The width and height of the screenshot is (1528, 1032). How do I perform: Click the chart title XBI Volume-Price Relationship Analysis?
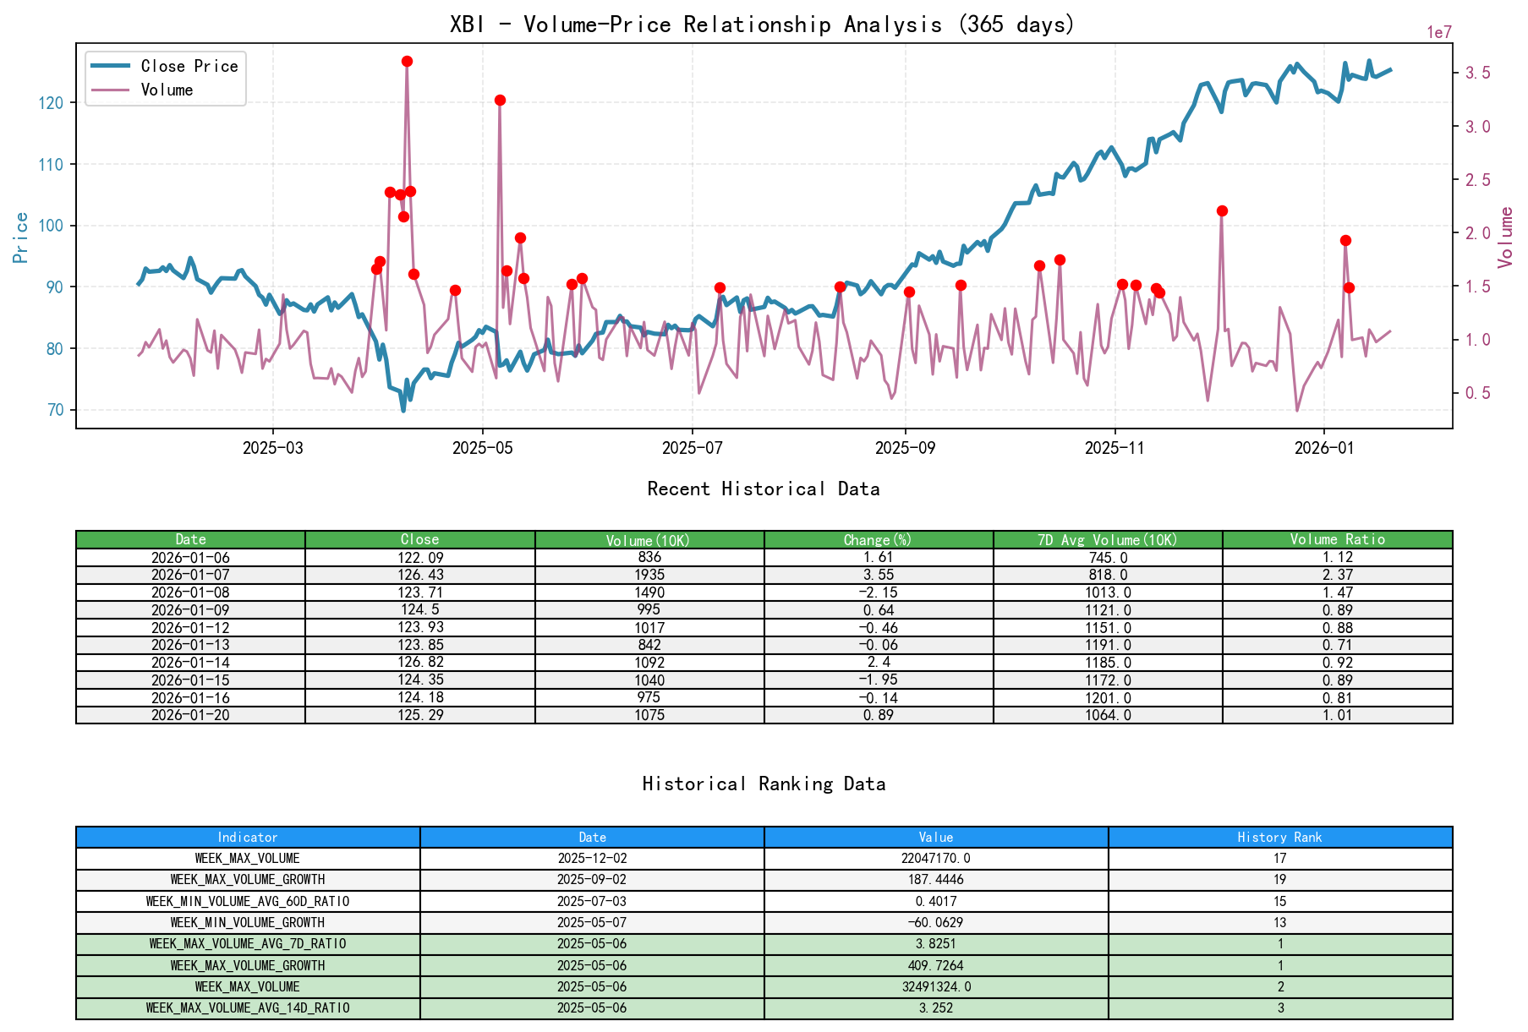760,25
